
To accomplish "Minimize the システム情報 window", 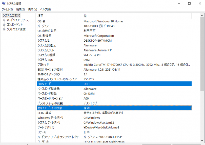I will pyautogui.click(x=179, y=4).
